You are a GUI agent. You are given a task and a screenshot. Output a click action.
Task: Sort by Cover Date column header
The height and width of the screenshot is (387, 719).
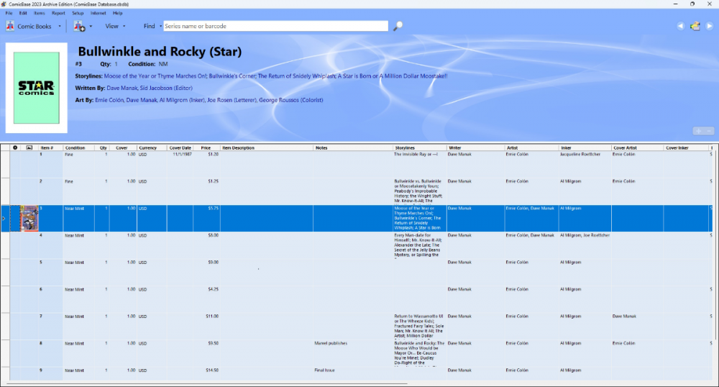coord(180,147)
